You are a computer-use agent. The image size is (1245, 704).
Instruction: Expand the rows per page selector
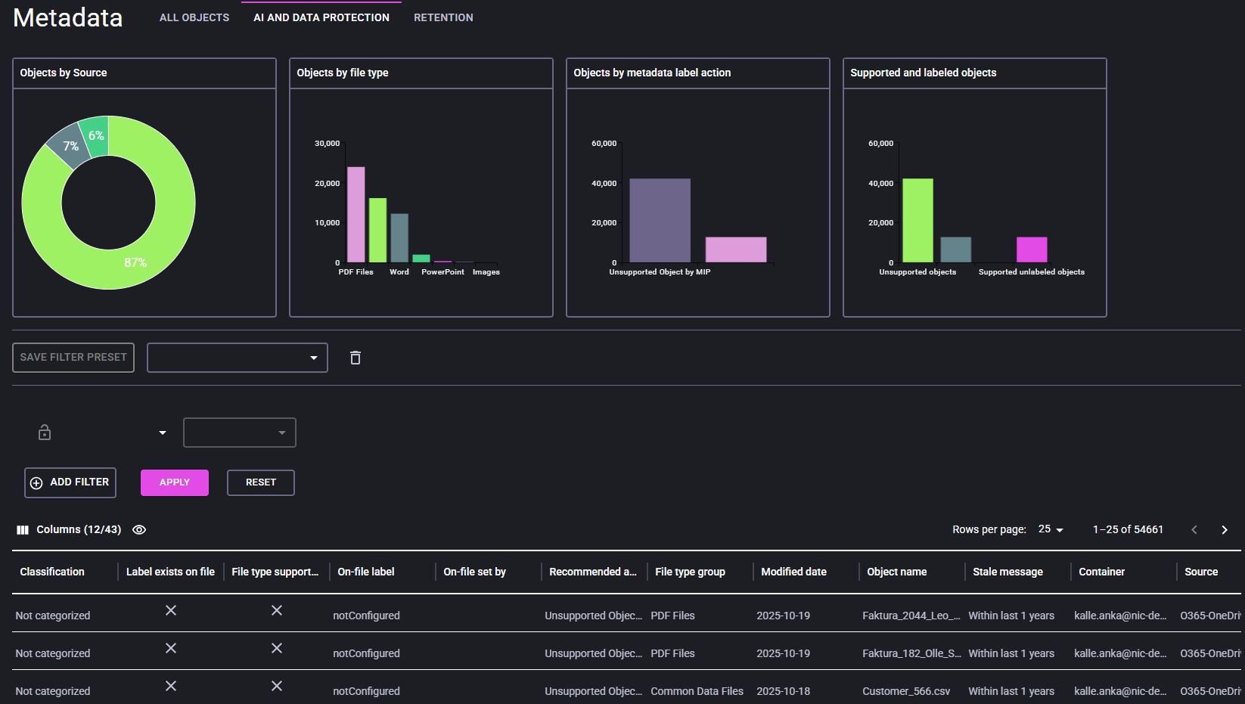1051,530
